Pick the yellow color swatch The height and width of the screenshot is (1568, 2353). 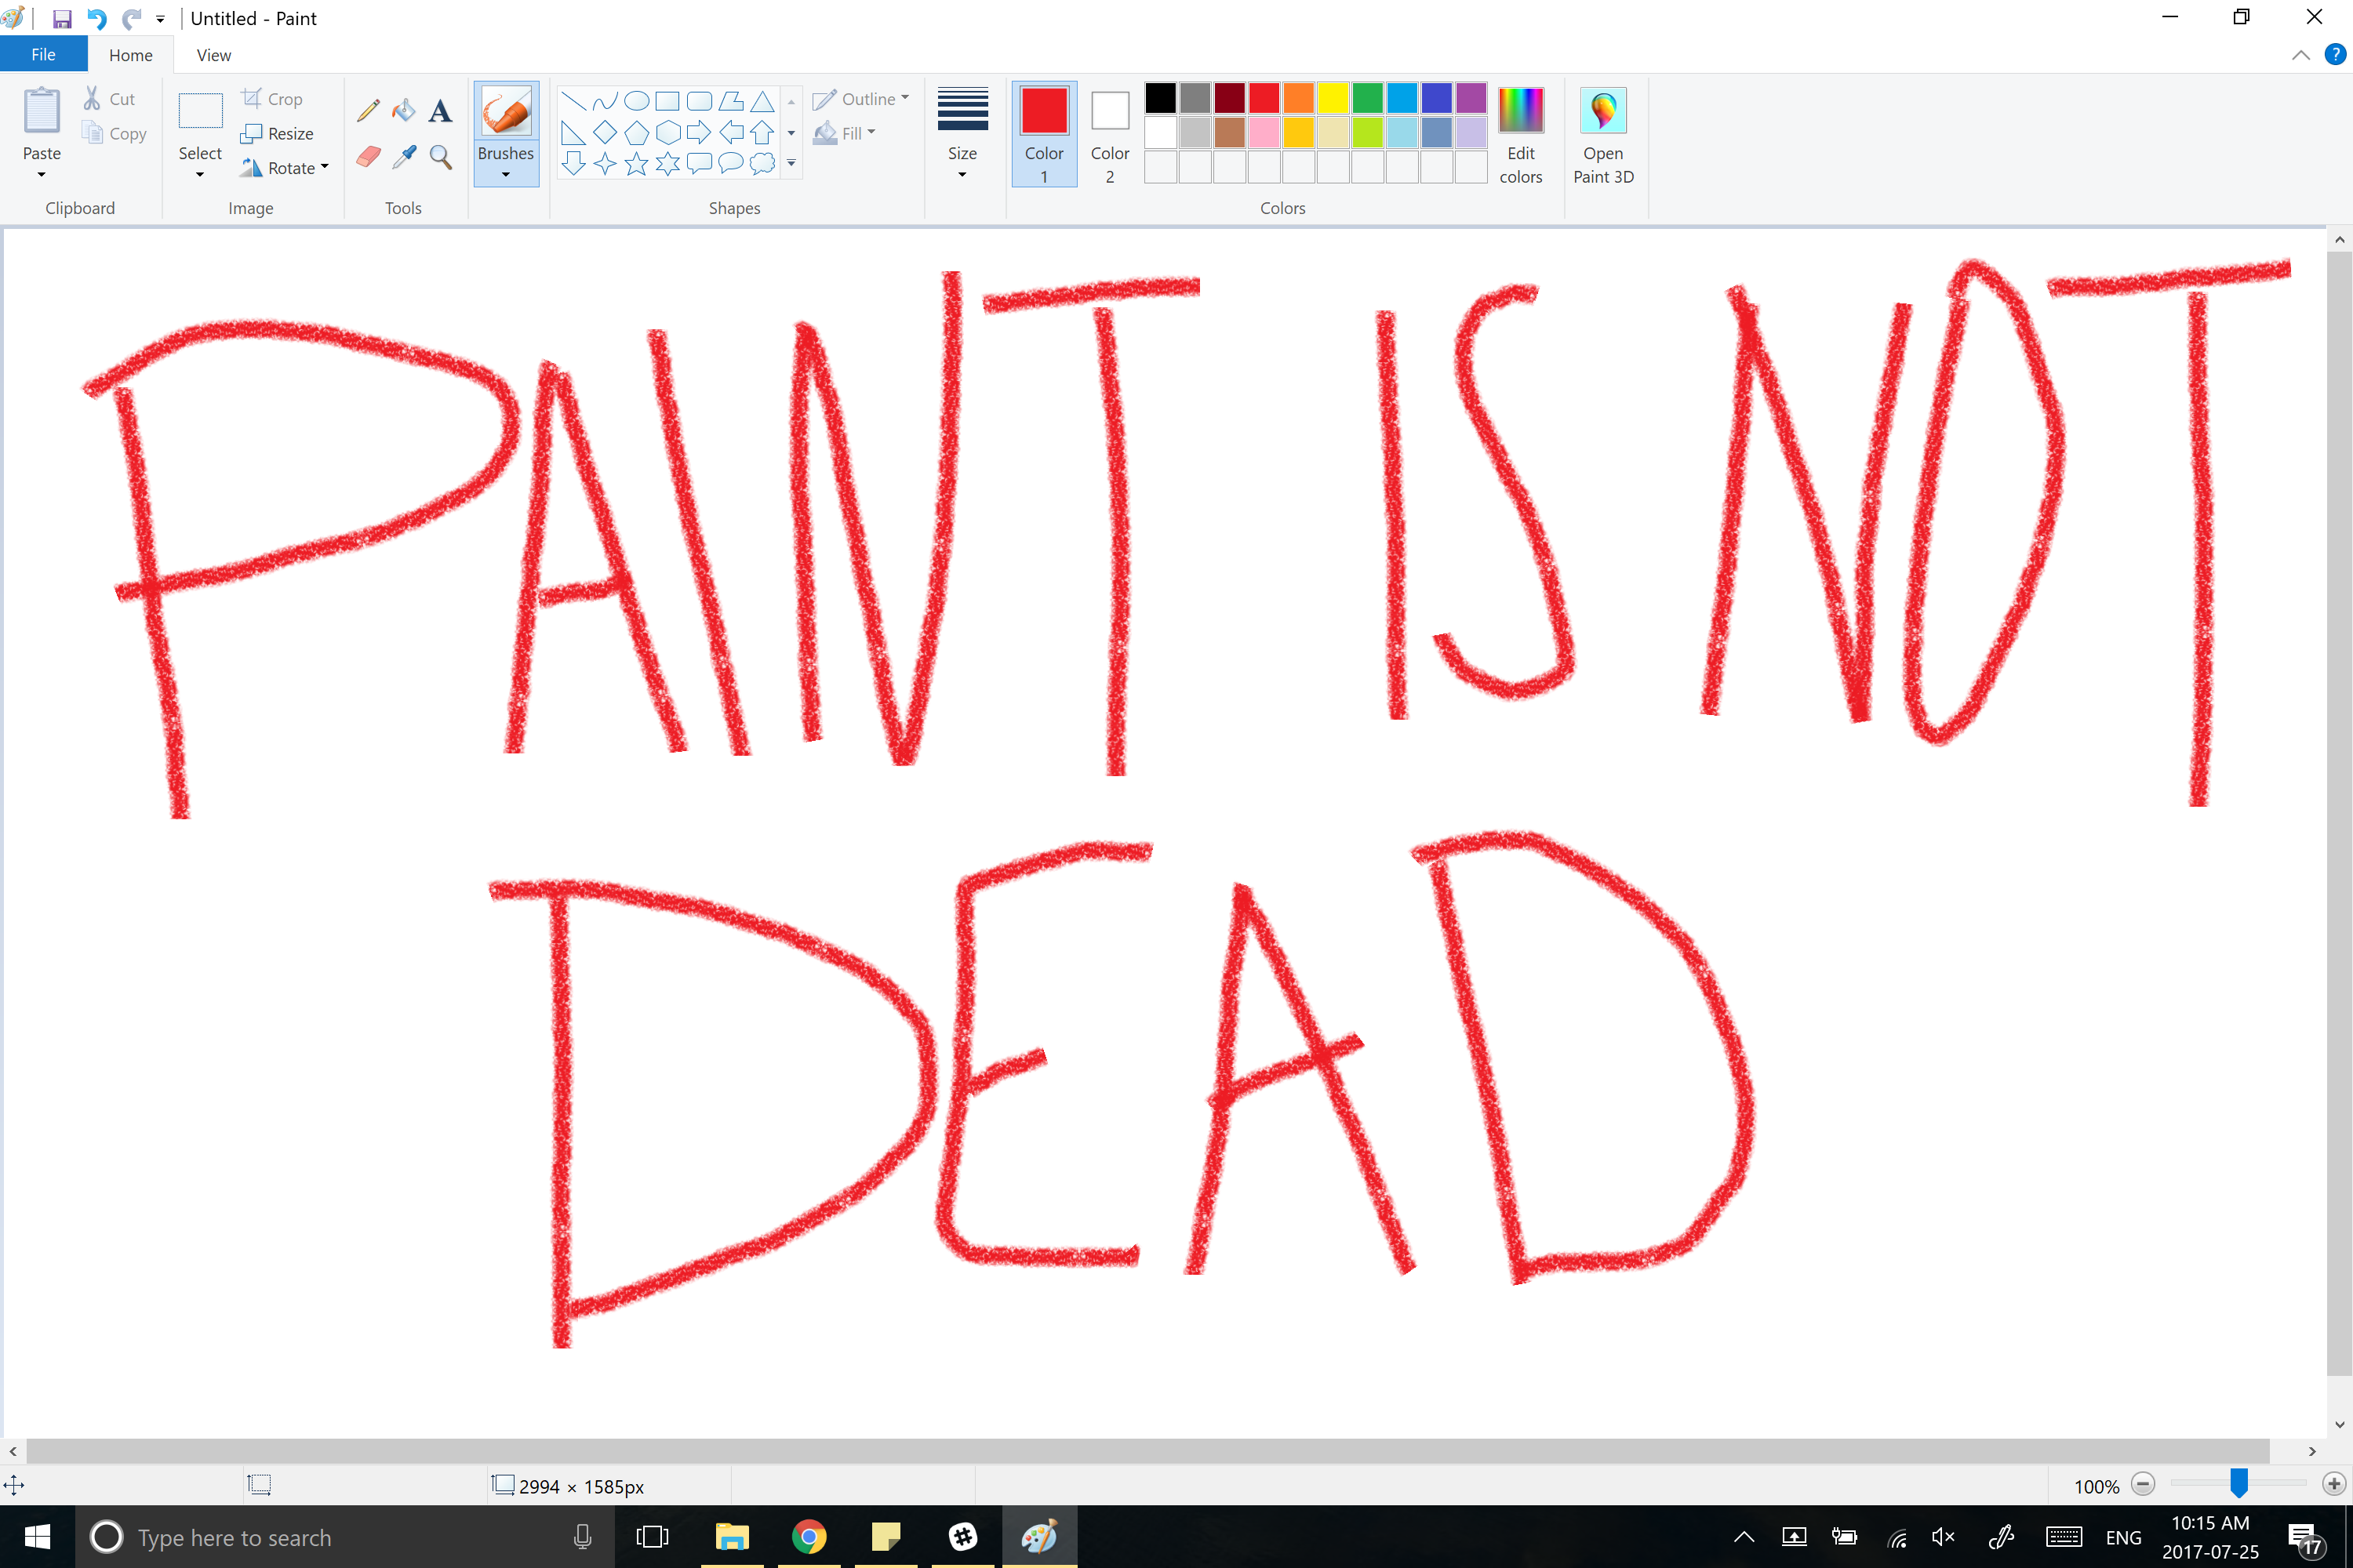click(x=1333, y=98)
